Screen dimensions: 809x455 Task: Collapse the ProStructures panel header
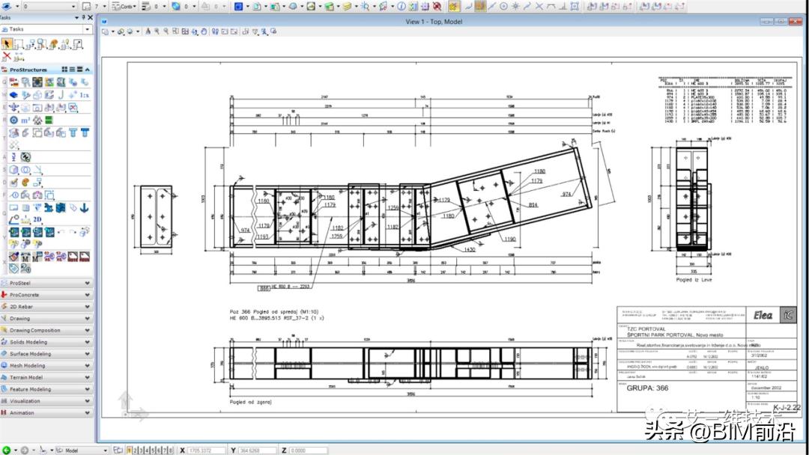point(88,70)
